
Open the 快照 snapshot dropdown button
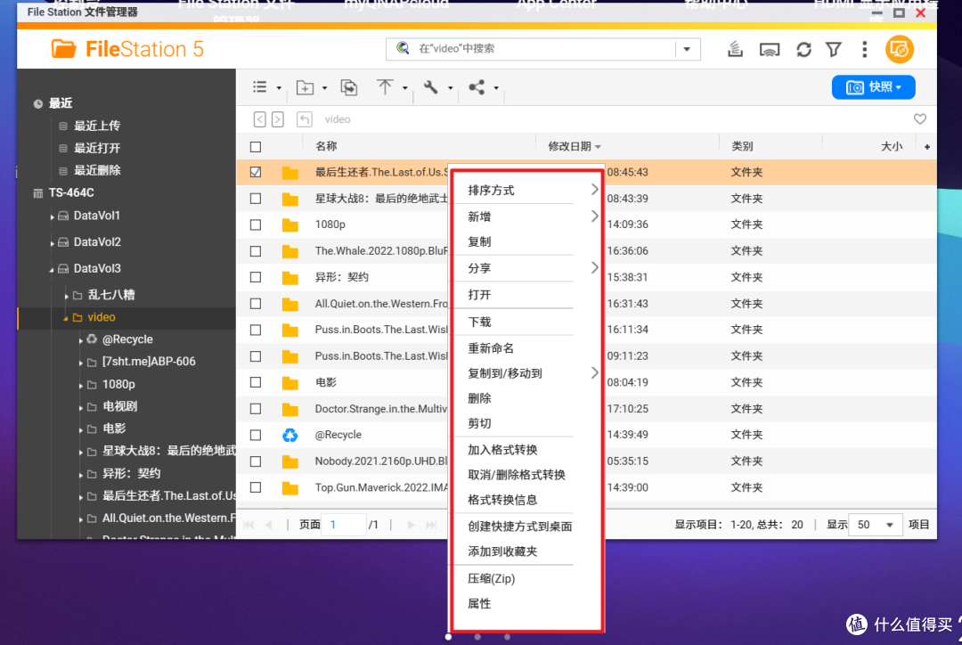click(x=874, y=87)
